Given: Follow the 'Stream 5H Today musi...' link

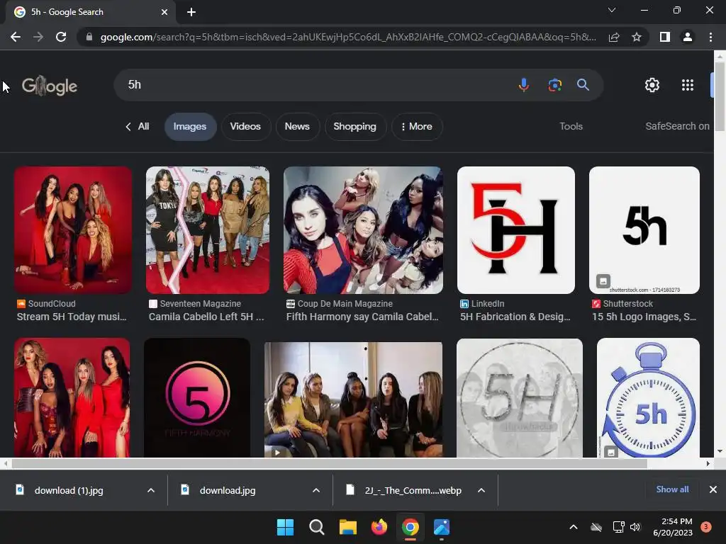Looking at the screenshot, I should click(x=72, y=317).
